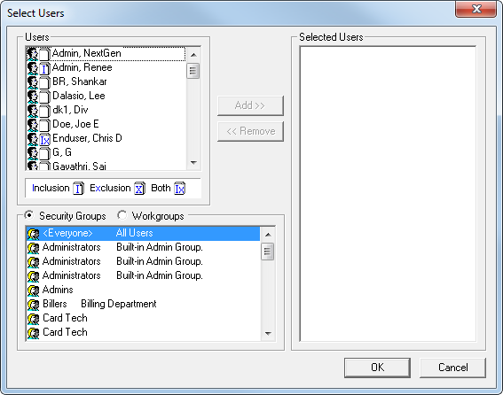Confirm selection with the OK button

pyautogui.click(x=377, y=368)
